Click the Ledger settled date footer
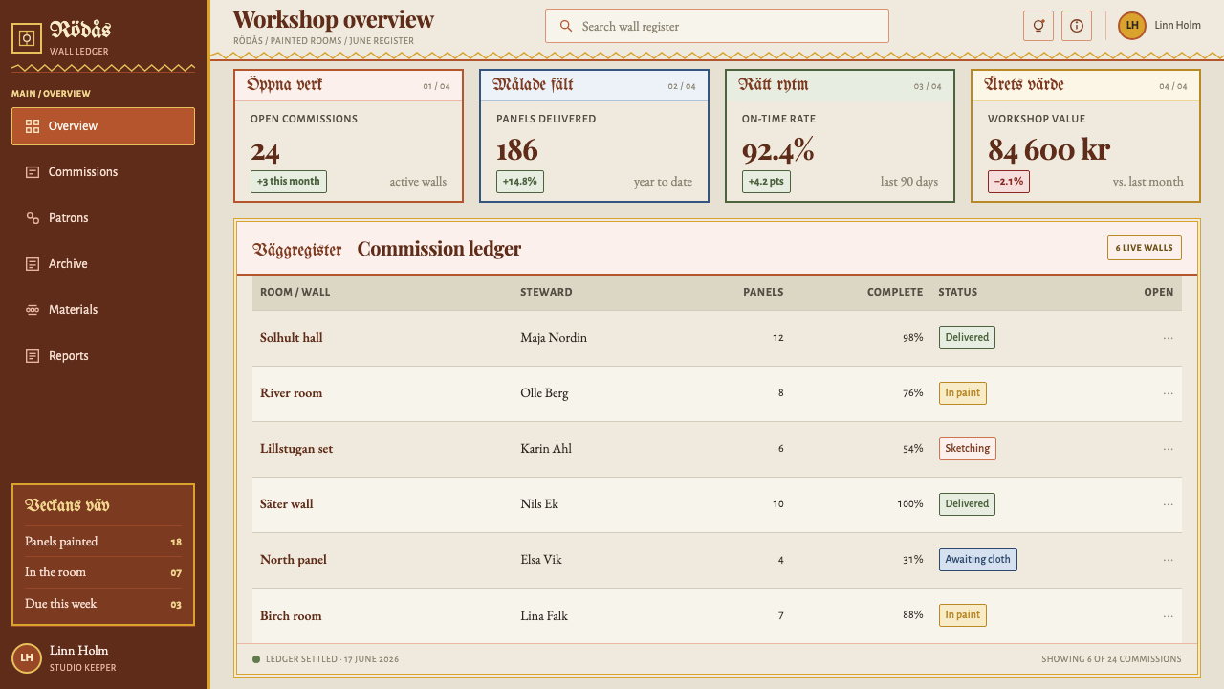The width and height of the screenshot is (1224, 689). pyautogui.click(x=325, y=659)
